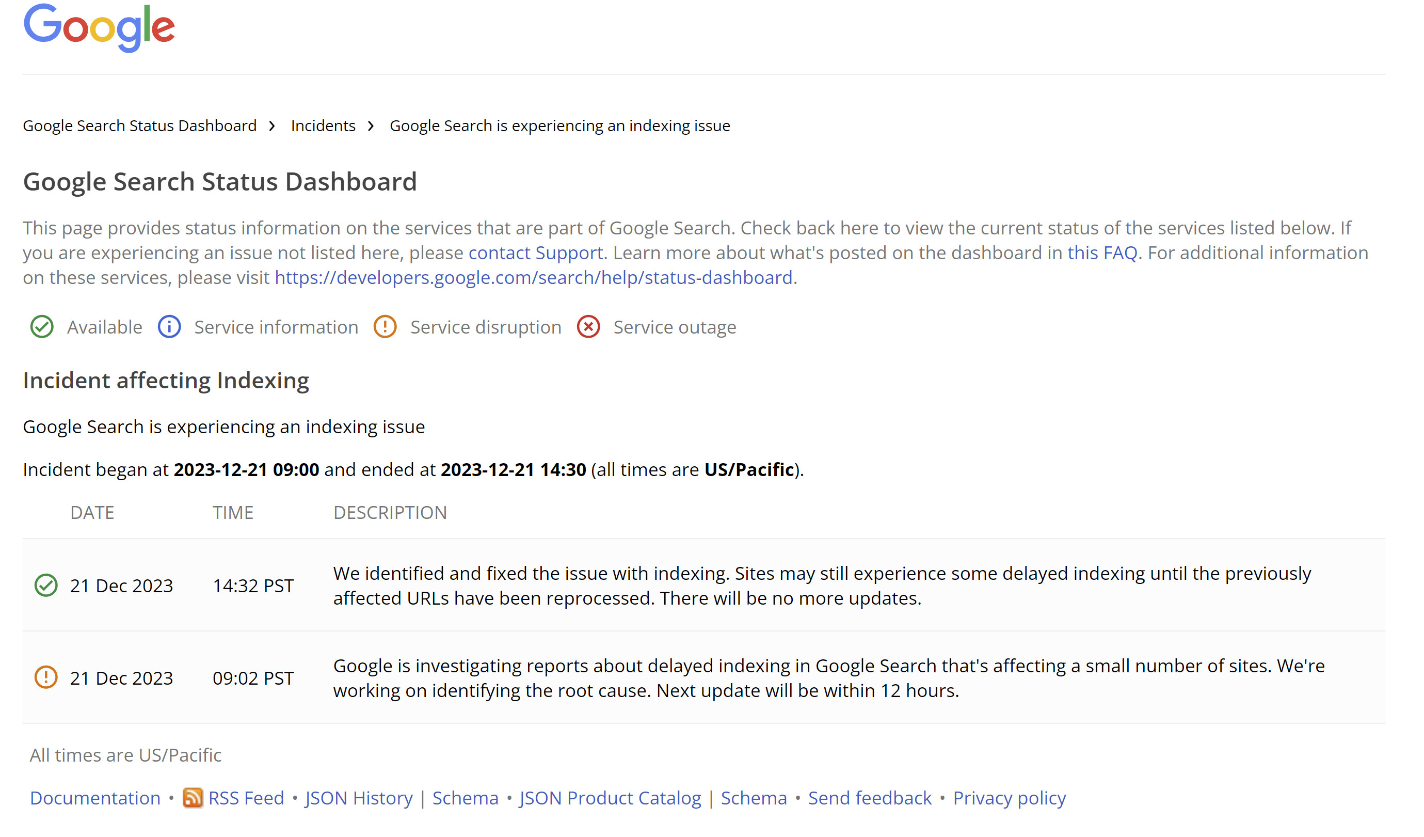The width and height of the screenshot is (1424, 837).
Task: Click orange Service disruption icon in legend
Action: coord(385,327)
